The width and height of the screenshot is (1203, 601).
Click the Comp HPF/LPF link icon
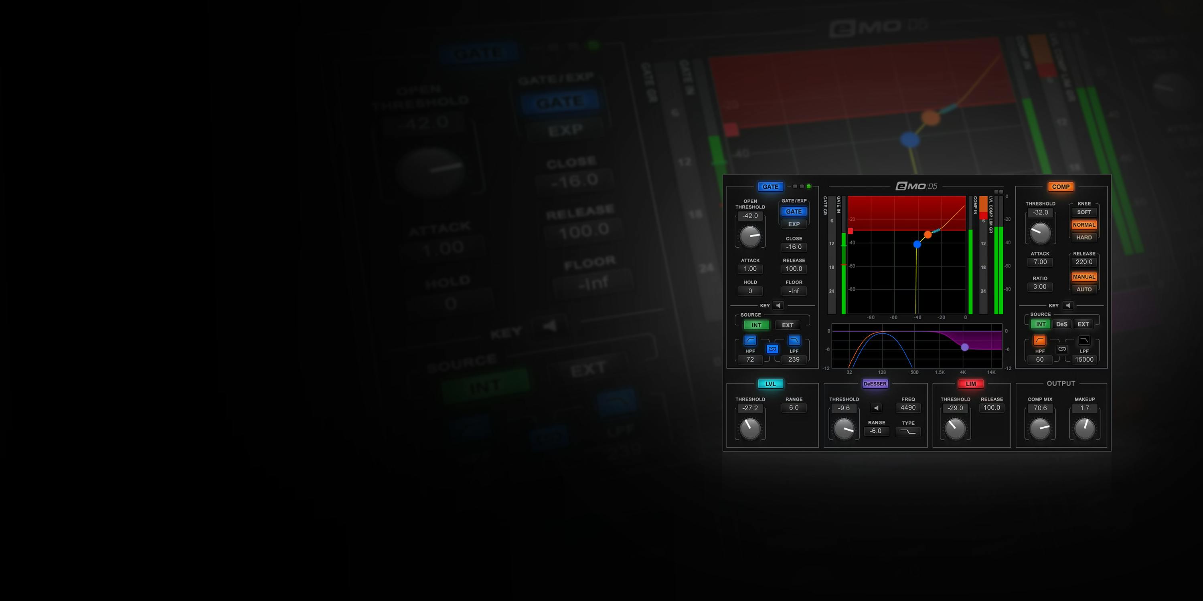pyautogui.click(x=1062, y=349)
